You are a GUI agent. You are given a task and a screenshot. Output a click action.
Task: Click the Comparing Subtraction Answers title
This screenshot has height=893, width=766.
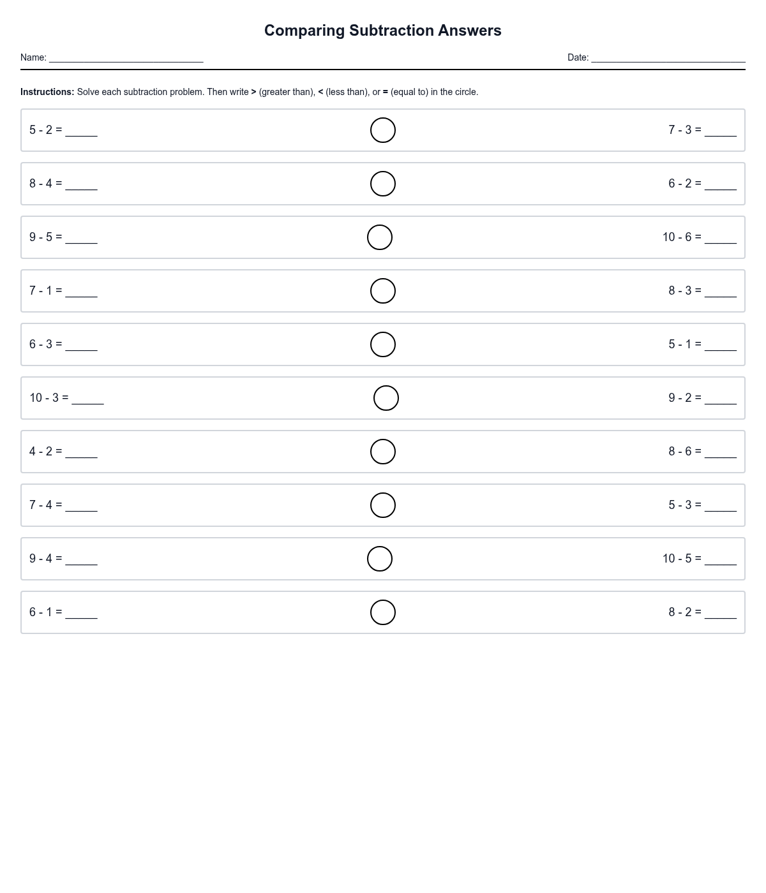tap(383, 31)
